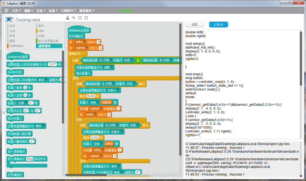Viewport: 306px width, 181px height.
Task: Click the 停止机器人 palette block
Action: click(x=15, y=118)
